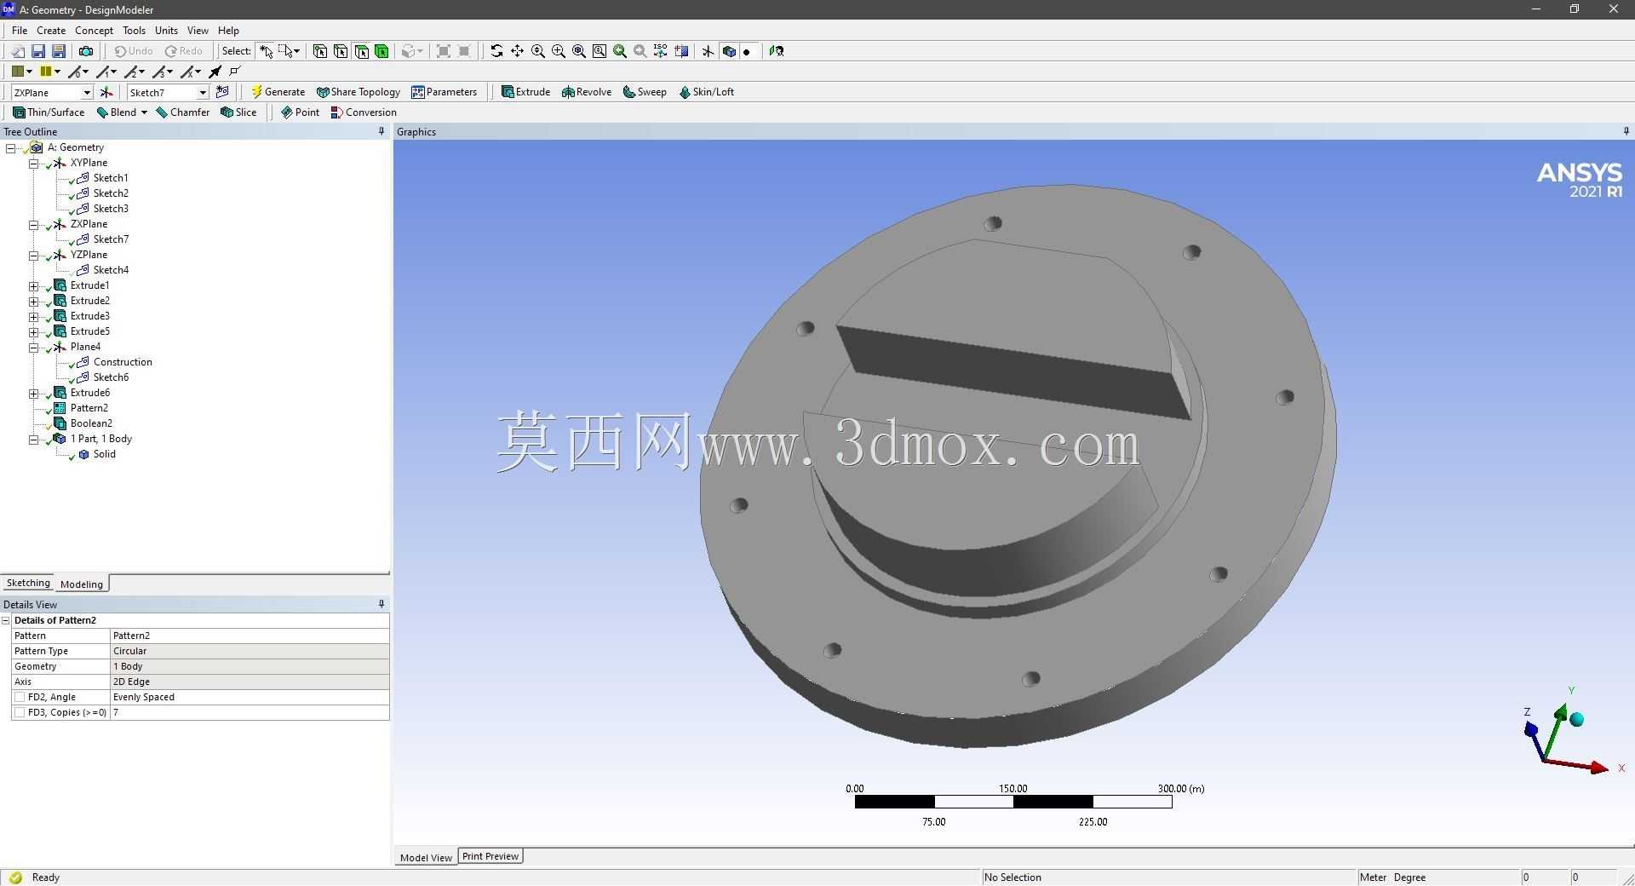Screen dimensions: 1635x886
Task: Collapse the 1 Part, 1 Body node
Action: [x=33, y=439]
